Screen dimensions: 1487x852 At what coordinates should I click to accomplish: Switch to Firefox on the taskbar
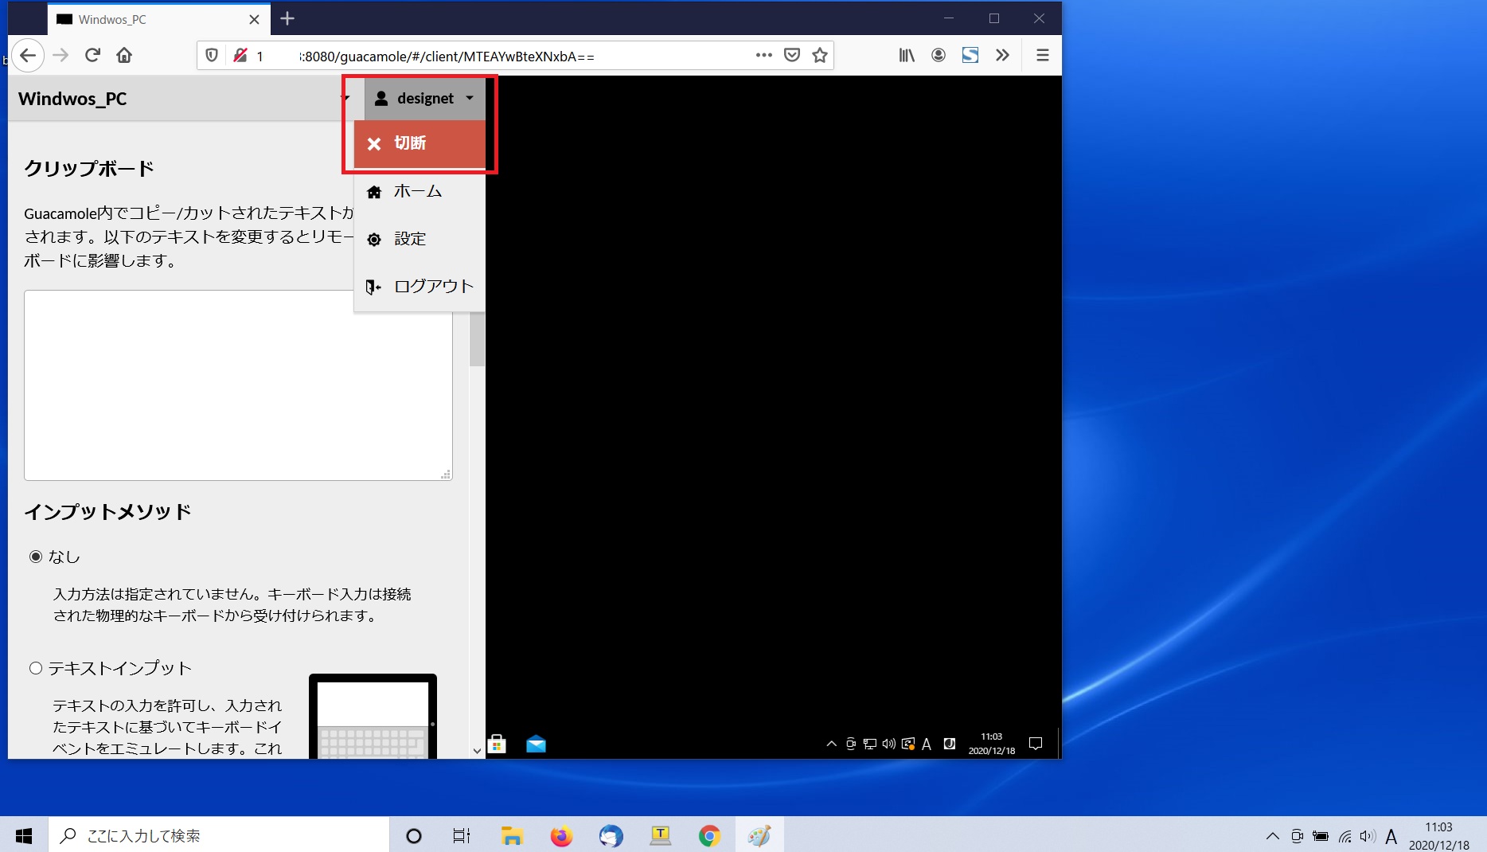pos(561,835)
